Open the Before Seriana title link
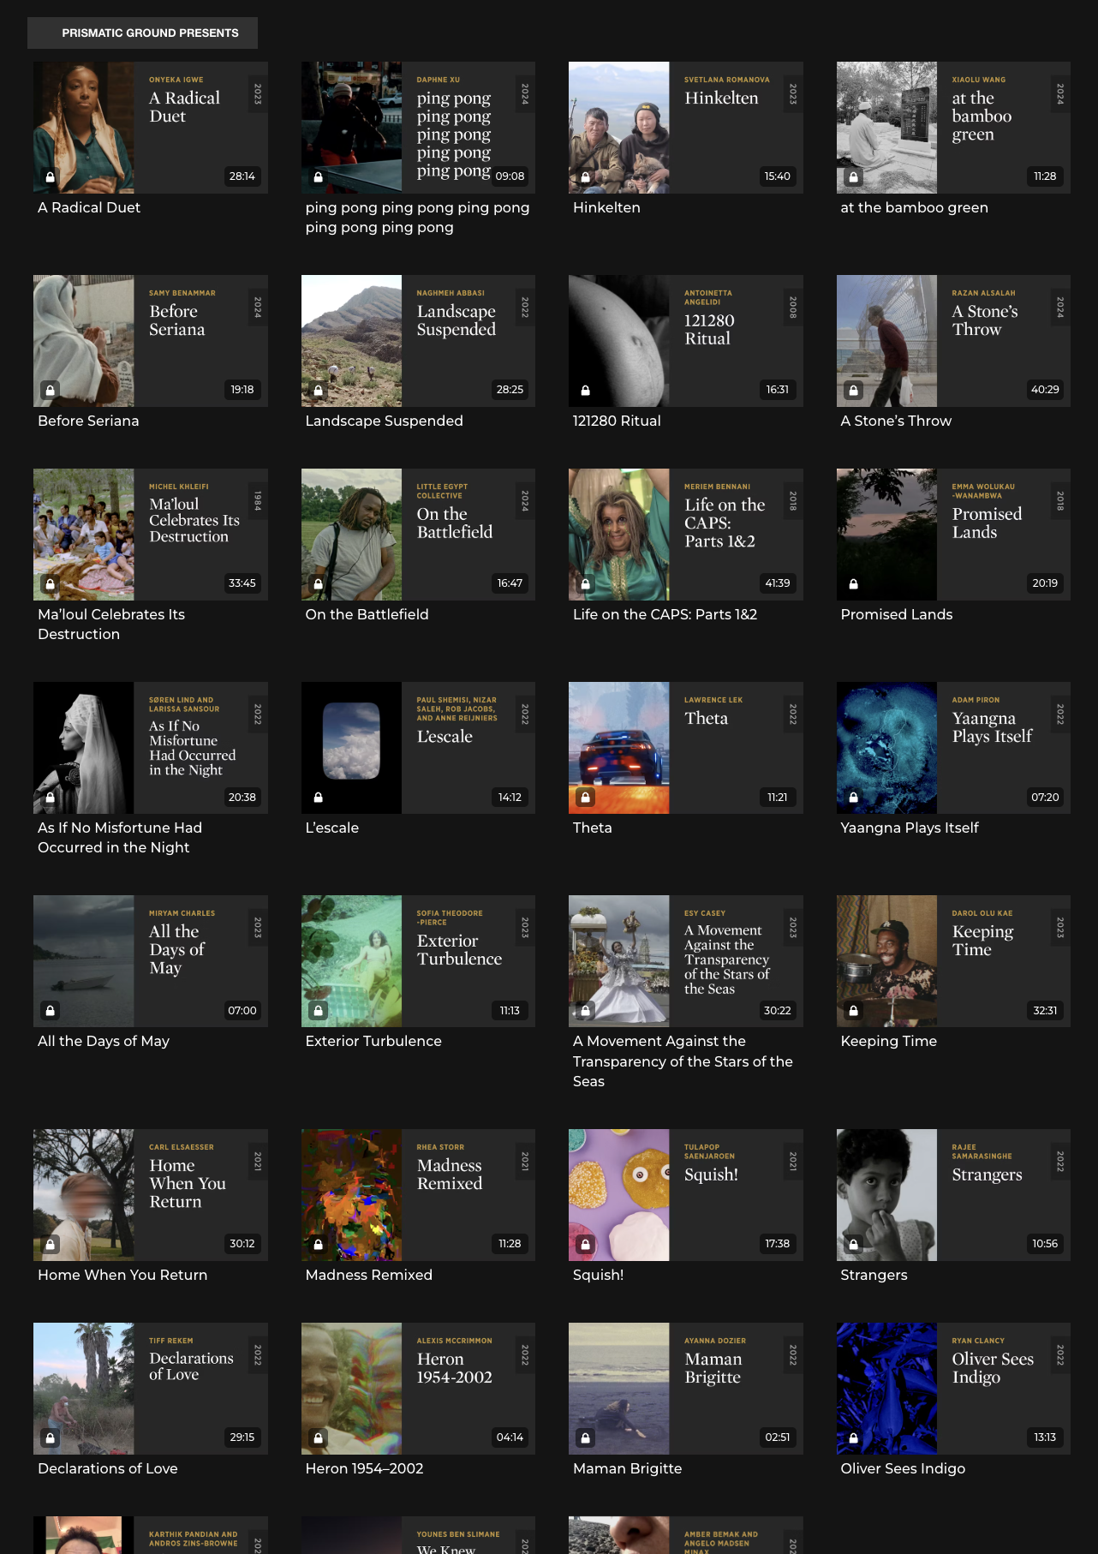Viewport: 1098px width, 1554px height. (x=88, y=421)
